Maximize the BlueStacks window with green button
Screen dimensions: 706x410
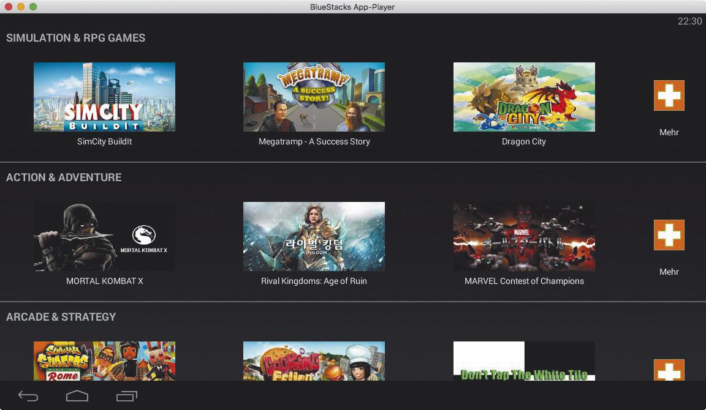(33, 7)
